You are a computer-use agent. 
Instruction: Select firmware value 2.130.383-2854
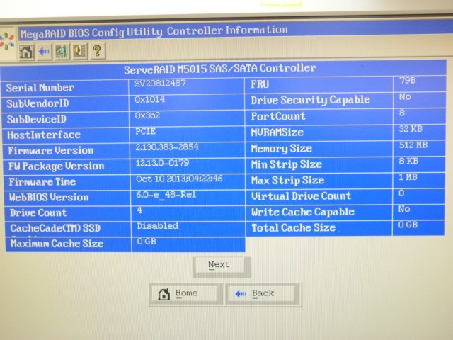click(x=167, y=147)
